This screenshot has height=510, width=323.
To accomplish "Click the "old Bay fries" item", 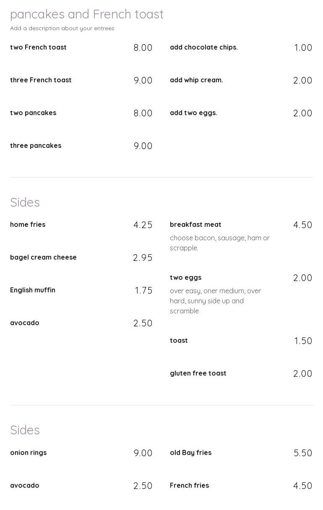I will (x=190, y=453).
